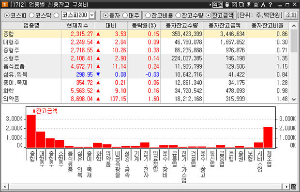This screenshot has width=300, height=192.
Task: Sort by the 융자잔고금액 column header
Action: click(x=225, y=26)
